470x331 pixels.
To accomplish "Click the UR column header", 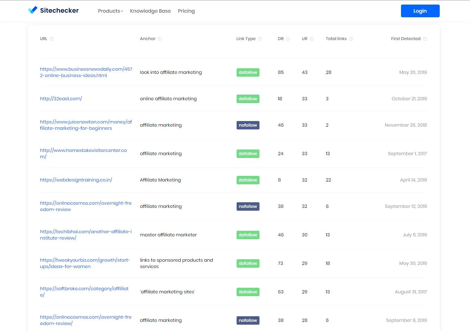I will tap(305, 39).
